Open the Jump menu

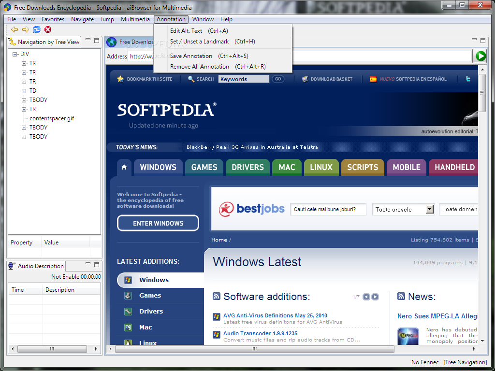point(107,19)
